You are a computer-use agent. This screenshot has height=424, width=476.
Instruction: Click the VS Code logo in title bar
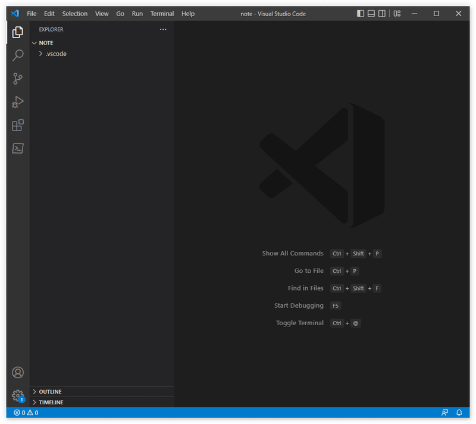coord(15,14)
